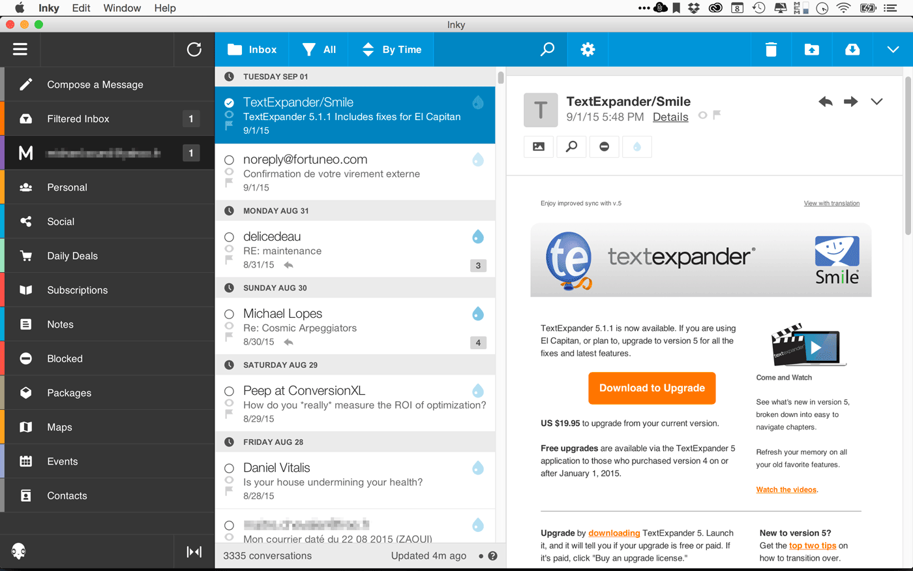Search within message using magnifier button
This screenshot has height=571, width=913.
(x=571, y=147)
